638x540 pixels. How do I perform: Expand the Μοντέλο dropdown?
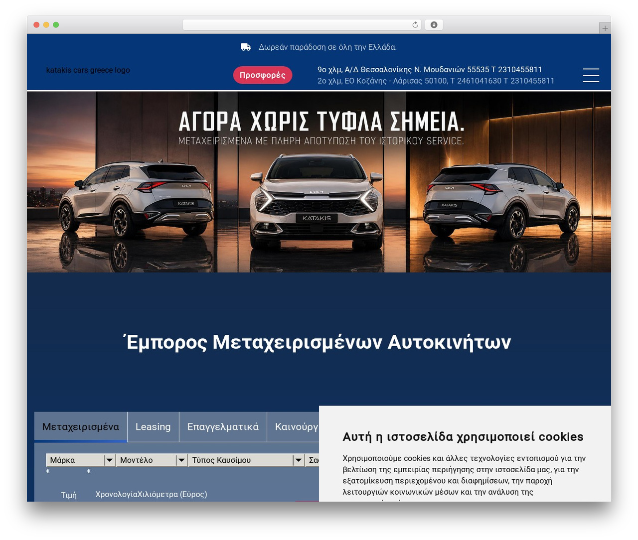coord(152,460)
